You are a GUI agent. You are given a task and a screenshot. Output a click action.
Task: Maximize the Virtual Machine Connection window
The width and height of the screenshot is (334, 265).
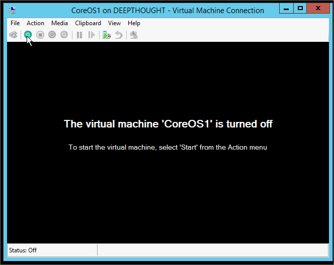300,9
